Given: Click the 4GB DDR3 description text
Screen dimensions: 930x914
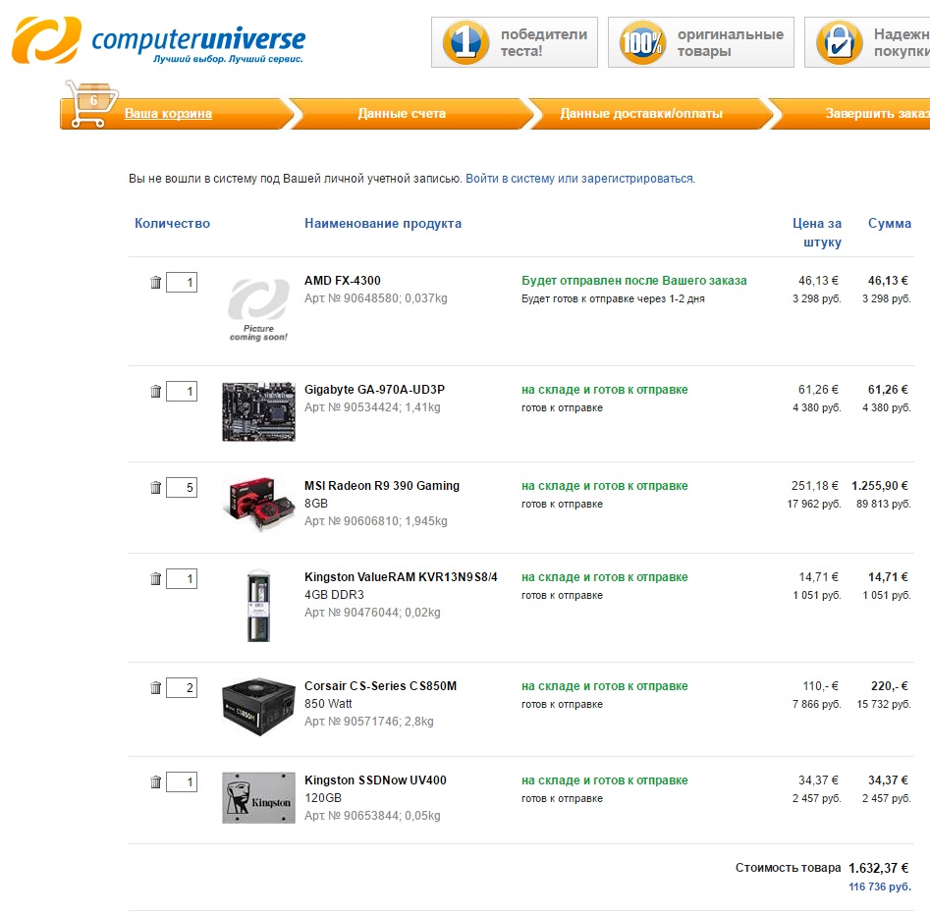Looking at the screenshot, I should [x=334, y=595].
